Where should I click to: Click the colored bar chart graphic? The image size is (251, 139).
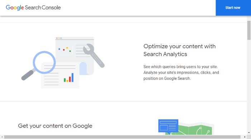tap(69, 78)
